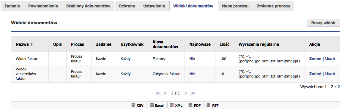Viewport: 353px width, 112px height.
Task: Click Usuń for Widok faktur row
Action: click(330, 59)
